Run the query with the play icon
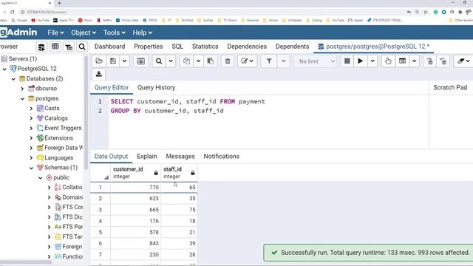 360,61
